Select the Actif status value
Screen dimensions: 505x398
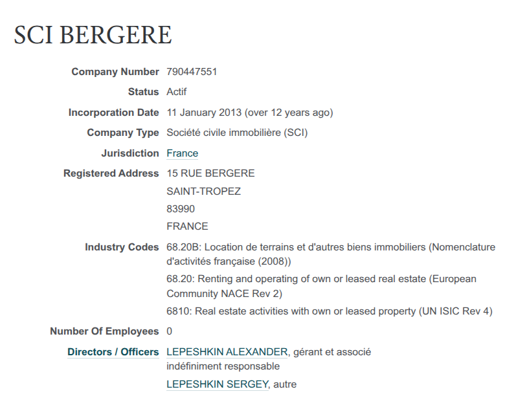point(176,92)
